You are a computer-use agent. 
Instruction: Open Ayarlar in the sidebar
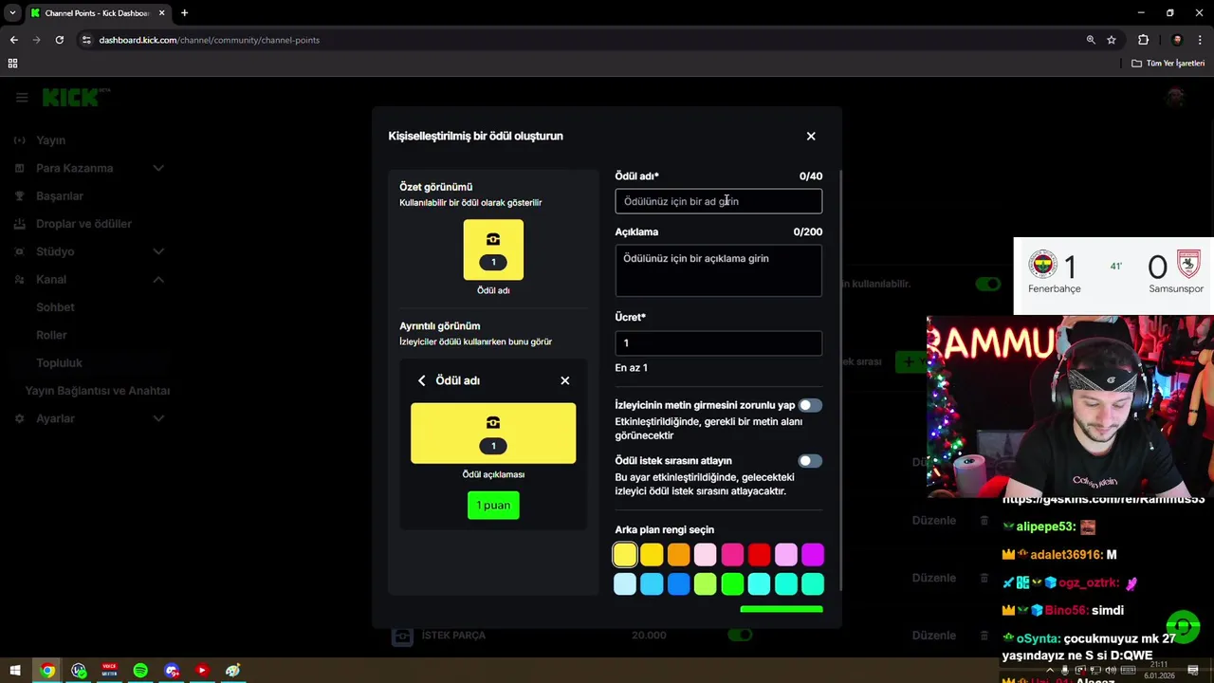click(x=55, y=418)
